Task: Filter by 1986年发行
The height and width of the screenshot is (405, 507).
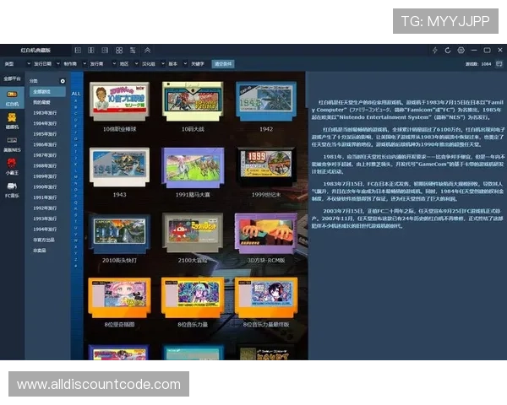Action: point(45,144)
